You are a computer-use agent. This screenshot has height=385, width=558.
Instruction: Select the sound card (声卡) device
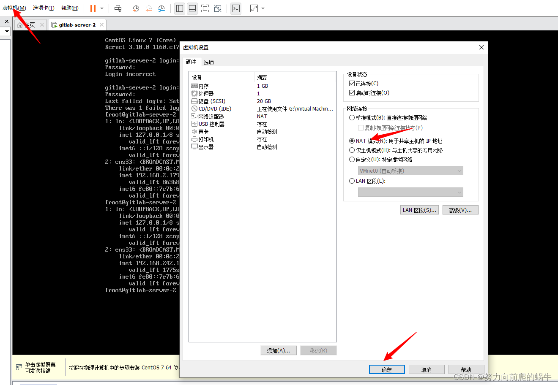click(263, 132)
